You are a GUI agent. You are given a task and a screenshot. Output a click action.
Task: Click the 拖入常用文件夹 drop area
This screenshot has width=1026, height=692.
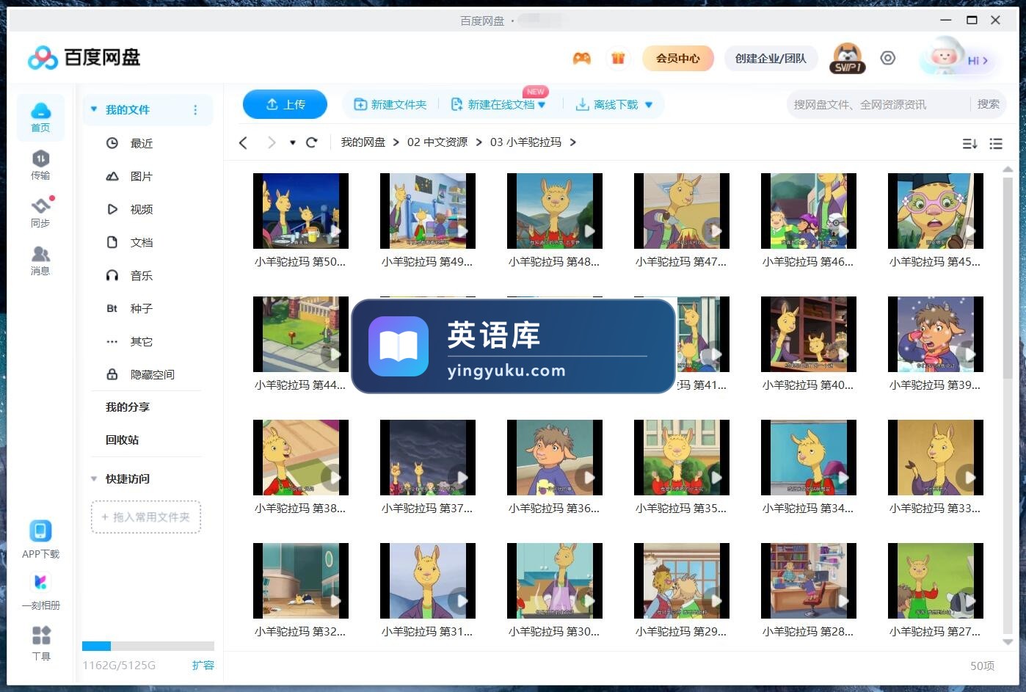click(x=146, y=517)
